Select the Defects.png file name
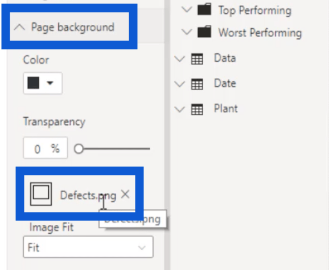This screenshot has height=270, width=329. coord(88,196)
